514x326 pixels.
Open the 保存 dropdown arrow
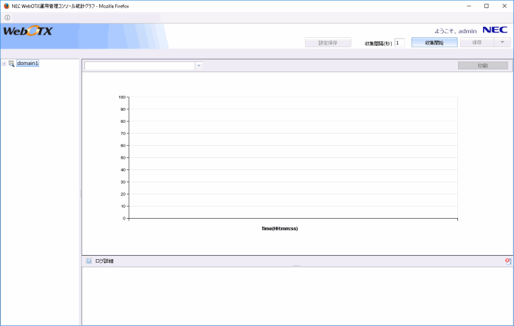pos(502,43)
